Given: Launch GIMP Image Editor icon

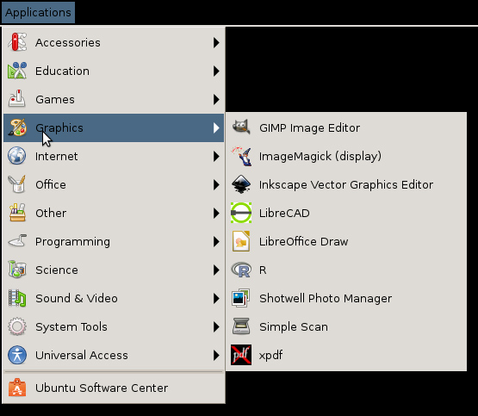Looking at the screenshot, I should pos(241,127).
